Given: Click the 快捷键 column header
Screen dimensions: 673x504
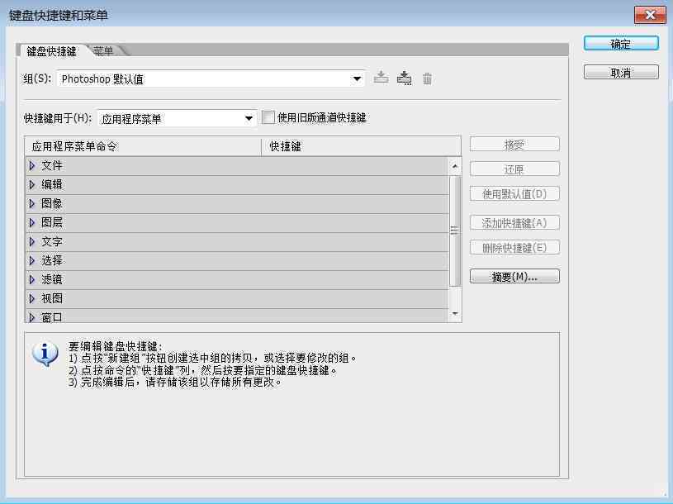Looking at the screenshot, I should pos(362,146).
